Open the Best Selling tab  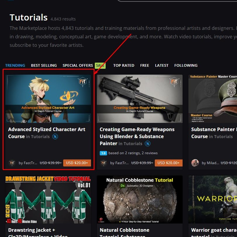[44, 65]
